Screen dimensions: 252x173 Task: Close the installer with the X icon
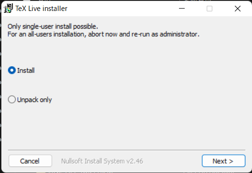pos(238,9)
